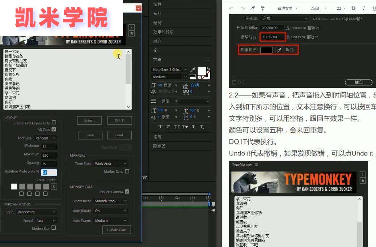Enable Create Text Layers Only checkbox
376x247 pixels.
(54, 123)
